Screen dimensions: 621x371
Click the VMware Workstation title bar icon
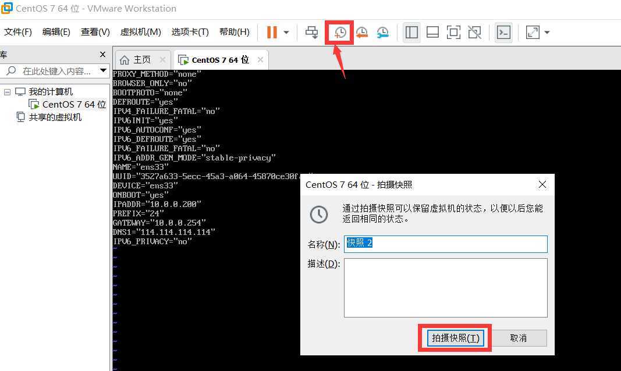[x=7, y=8]
